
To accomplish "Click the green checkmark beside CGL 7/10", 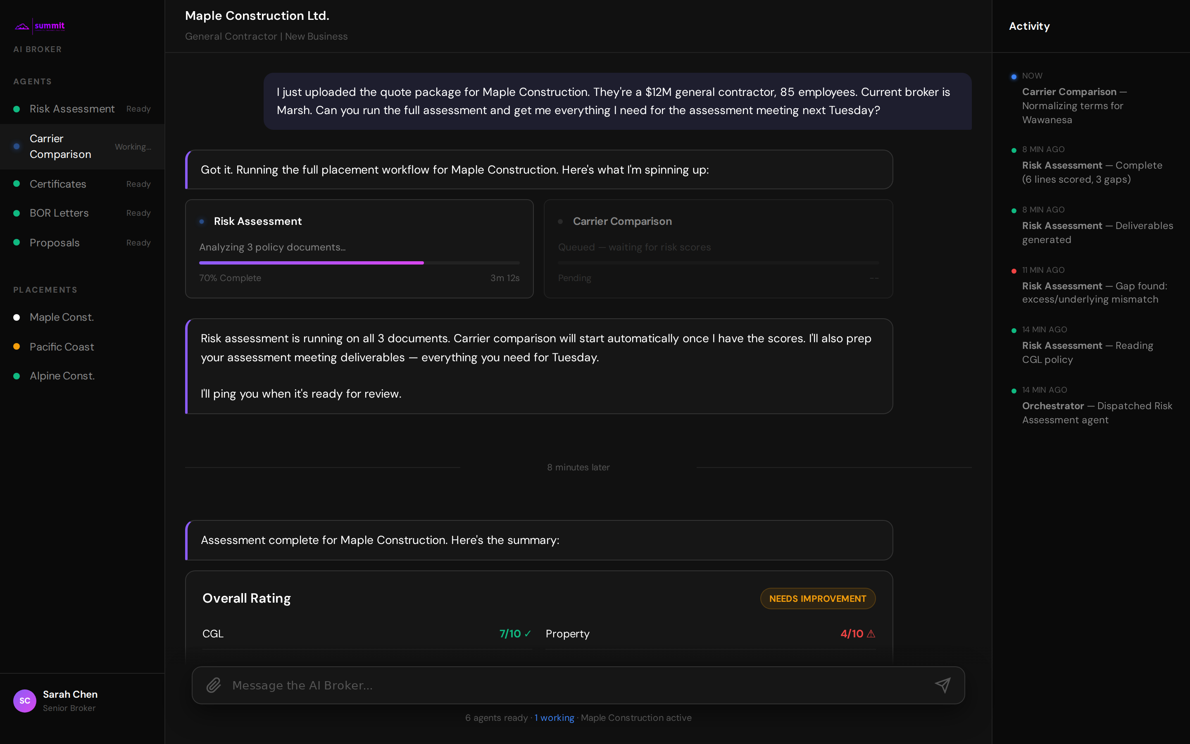I will 528,634.
